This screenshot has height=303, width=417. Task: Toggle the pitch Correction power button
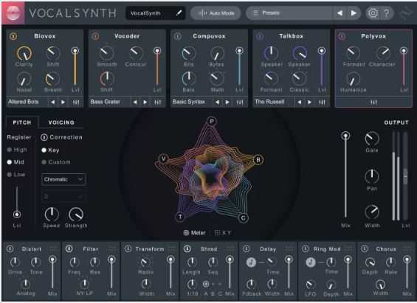(44, 137)
